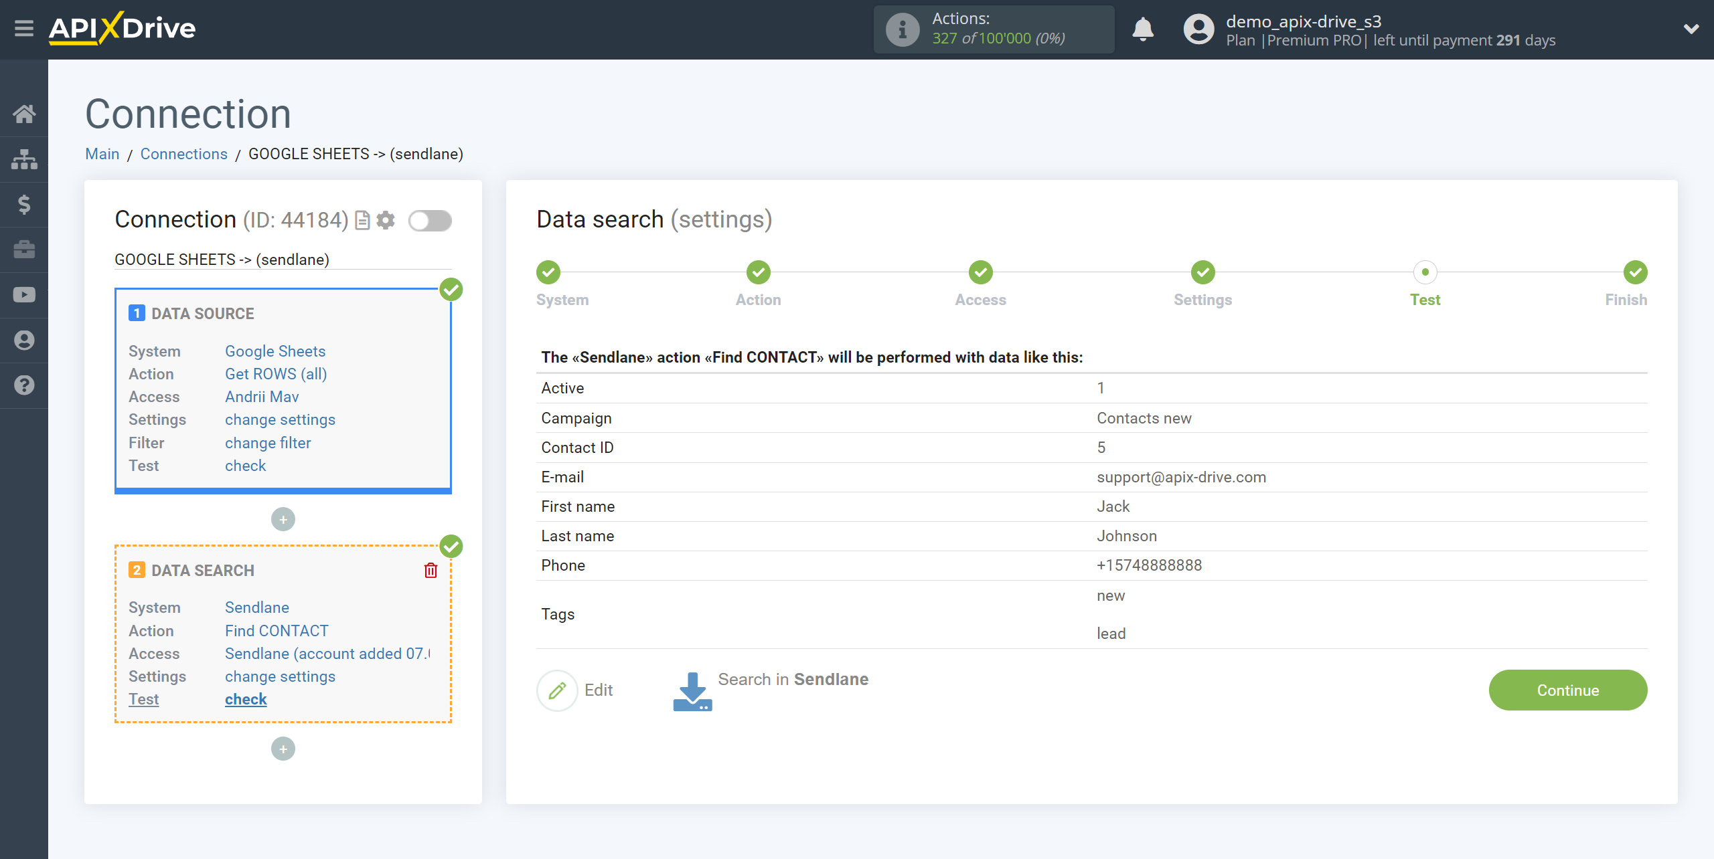Click the lead tag value
This screenshot has width=1714, height=859.
click(x=1111, y=634)
